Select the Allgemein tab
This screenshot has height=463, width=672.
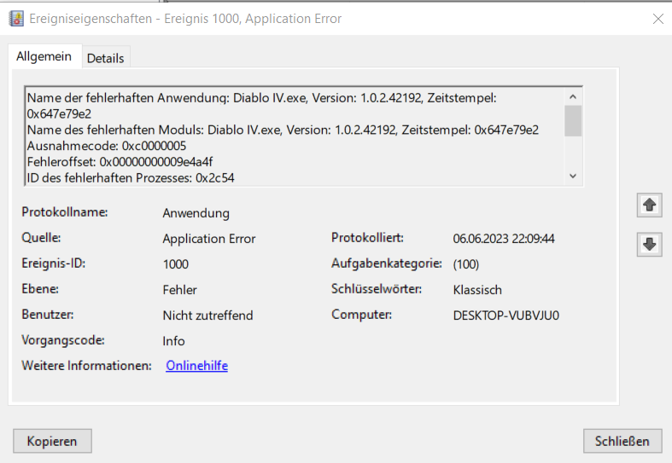[44, 56]
